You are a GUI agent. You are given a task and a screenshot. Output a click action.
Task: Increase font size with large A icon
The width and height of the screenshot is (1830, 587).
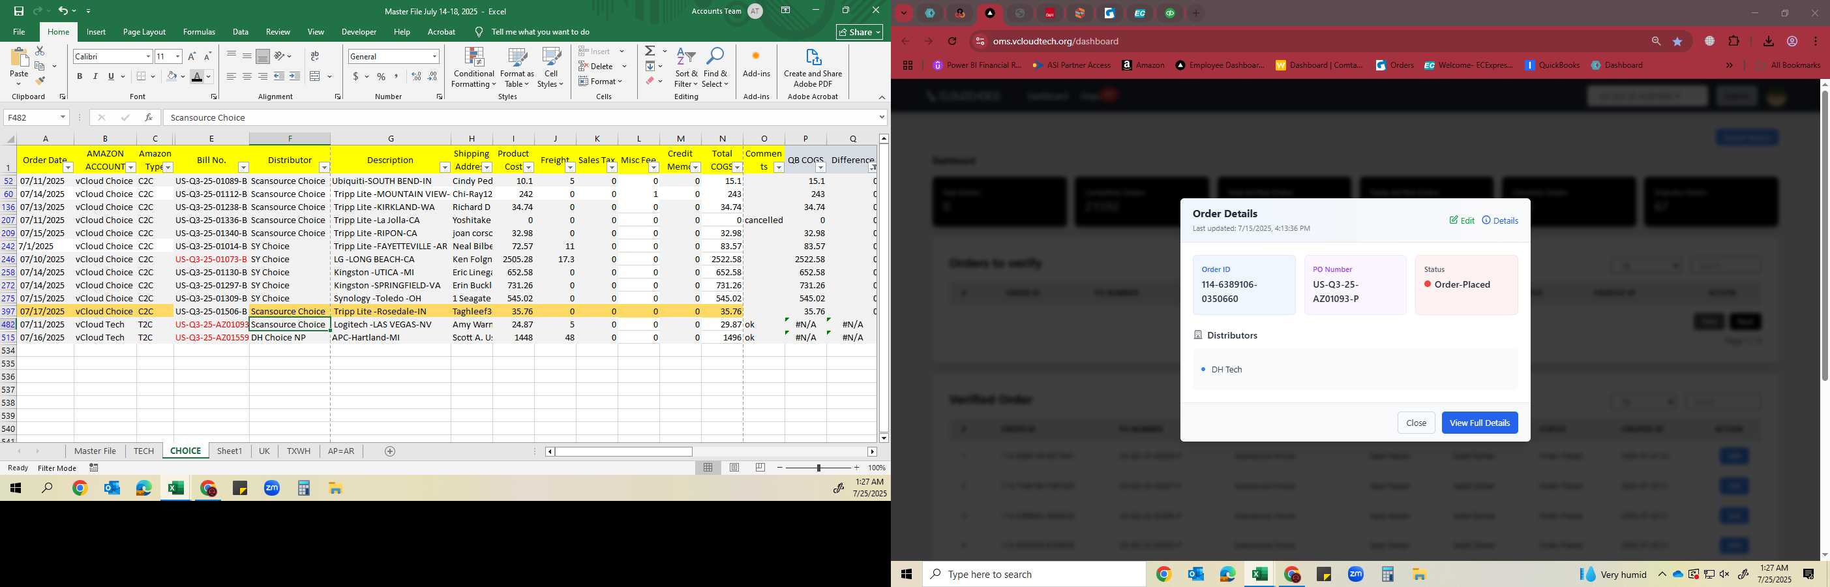(x=192, y=56)
